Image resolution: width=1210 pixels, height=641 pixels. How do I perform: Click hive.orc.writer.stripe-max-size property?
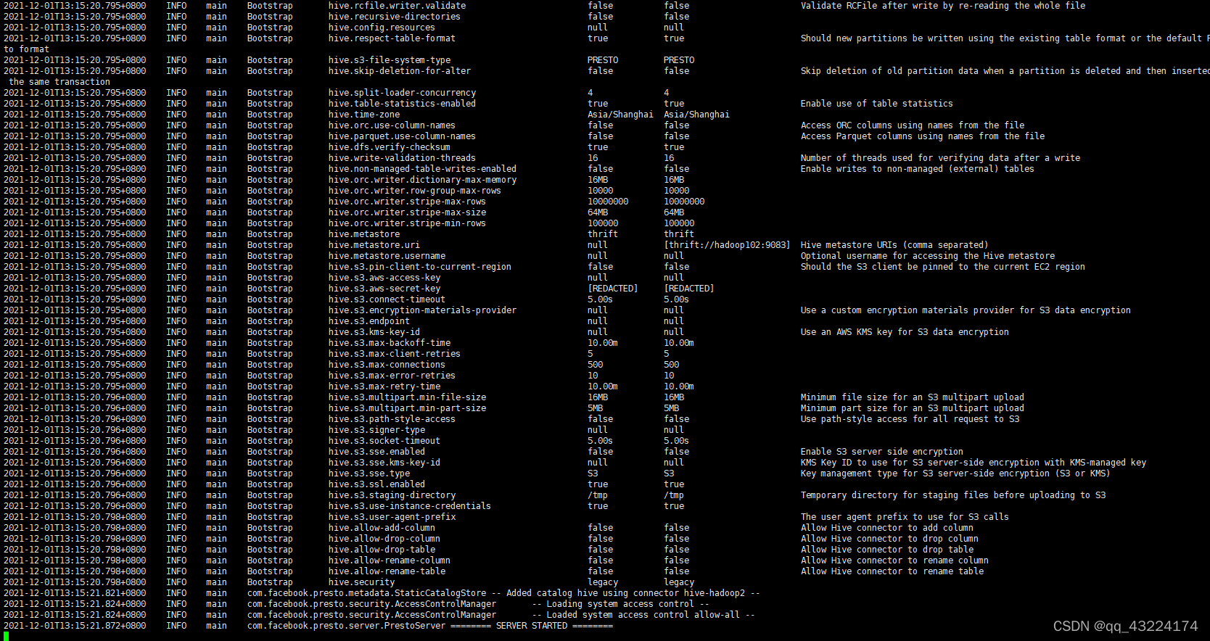pyautogui.click(x=407, y=212)
